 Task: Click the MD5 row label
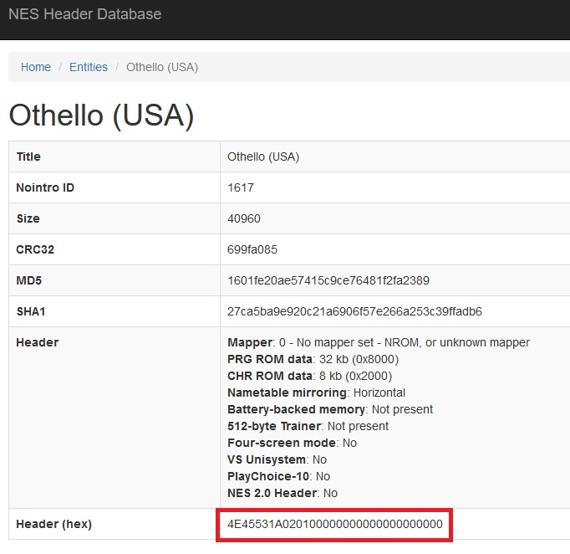[29, 280]
